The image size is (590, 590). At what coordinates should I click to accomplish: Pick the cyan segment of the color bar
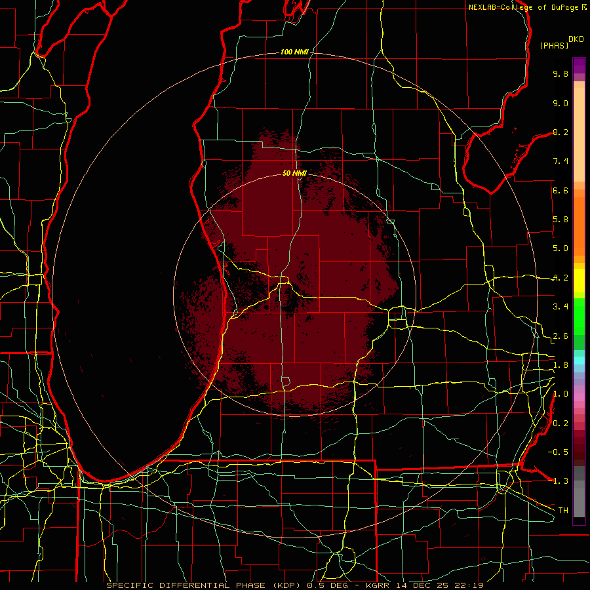579,360
